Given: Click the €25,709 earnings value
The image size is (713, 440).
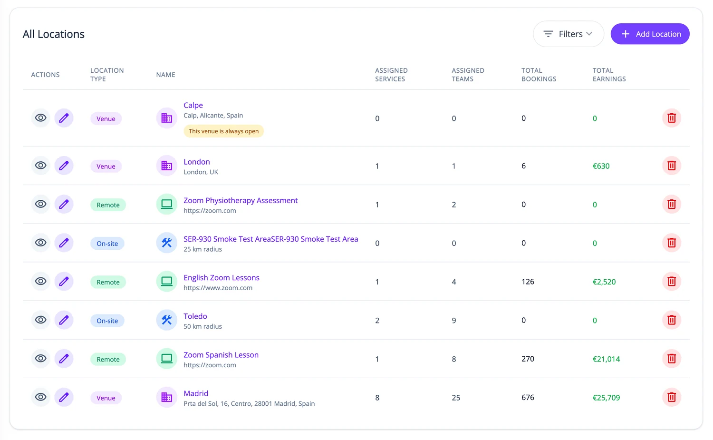Looking at the screenshot, I should click(606, 398).
